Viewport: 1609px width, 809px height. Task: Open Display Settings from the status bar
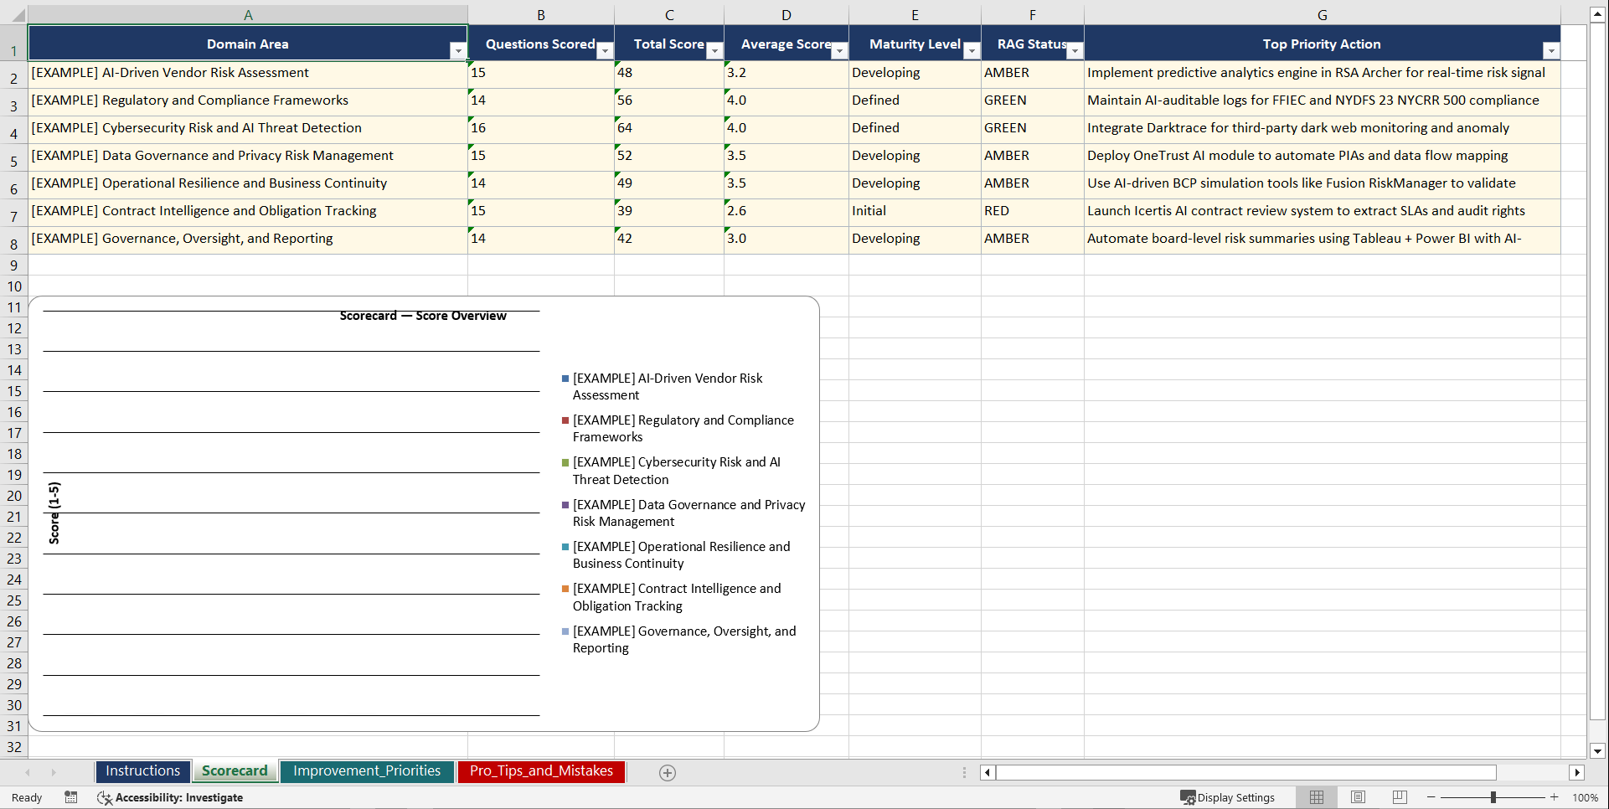pyautogui.click(x=1228, y=797)
